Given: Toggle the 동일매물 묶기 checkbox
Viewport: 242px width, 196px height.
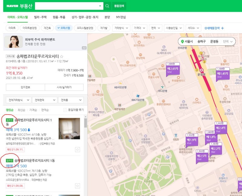Looking at the screenshot, I should click(65, 110).
